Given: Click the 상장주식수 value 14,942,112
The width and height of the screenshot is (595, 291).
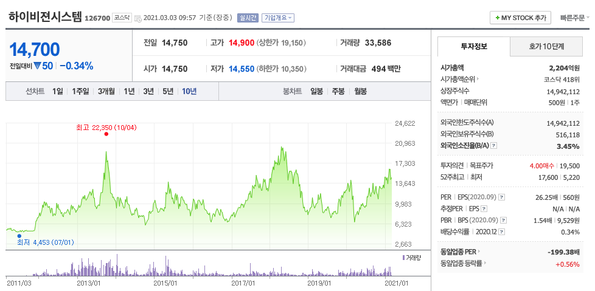Looking at the screenshot, I should click(562, 91).
